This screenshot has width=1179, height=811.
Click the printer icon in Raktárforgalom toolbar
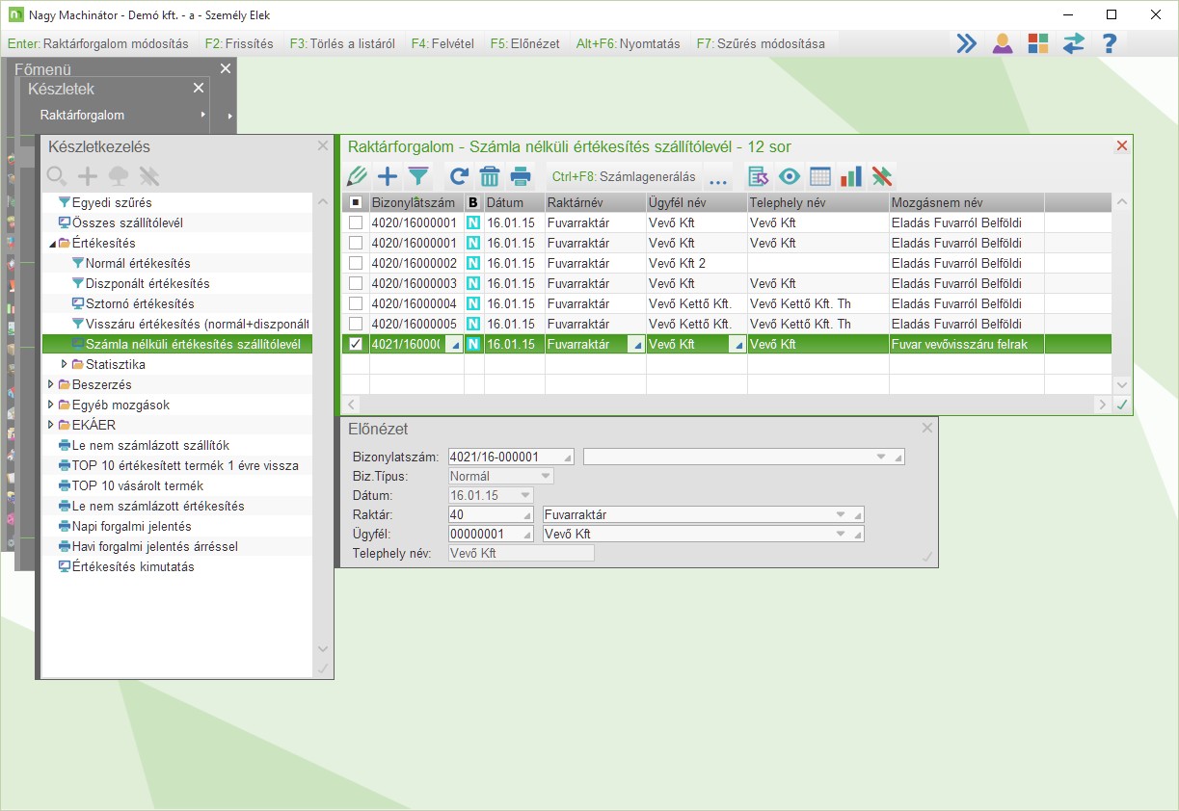pyautogui.click(x=521, y=176)
